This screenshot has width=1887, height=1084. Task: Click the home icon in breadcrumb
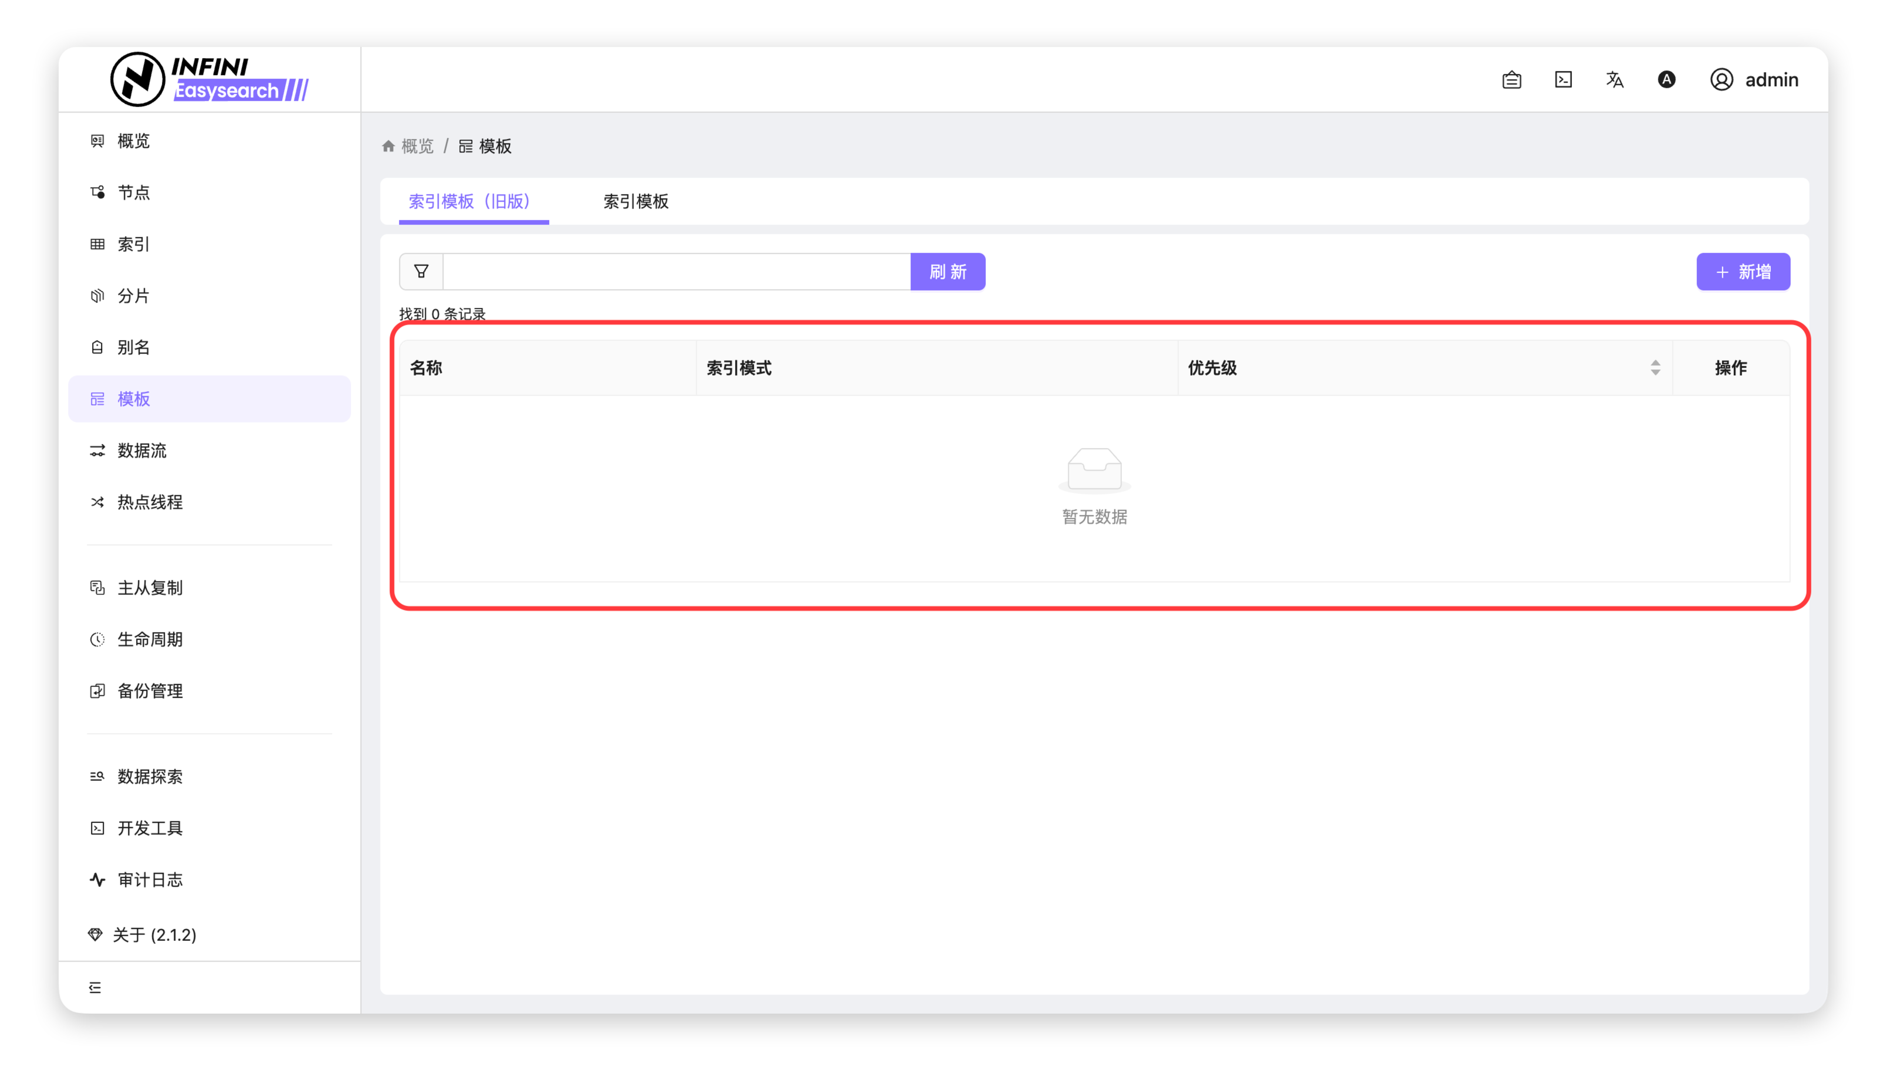pyautogui.click(x=388, y=146)
